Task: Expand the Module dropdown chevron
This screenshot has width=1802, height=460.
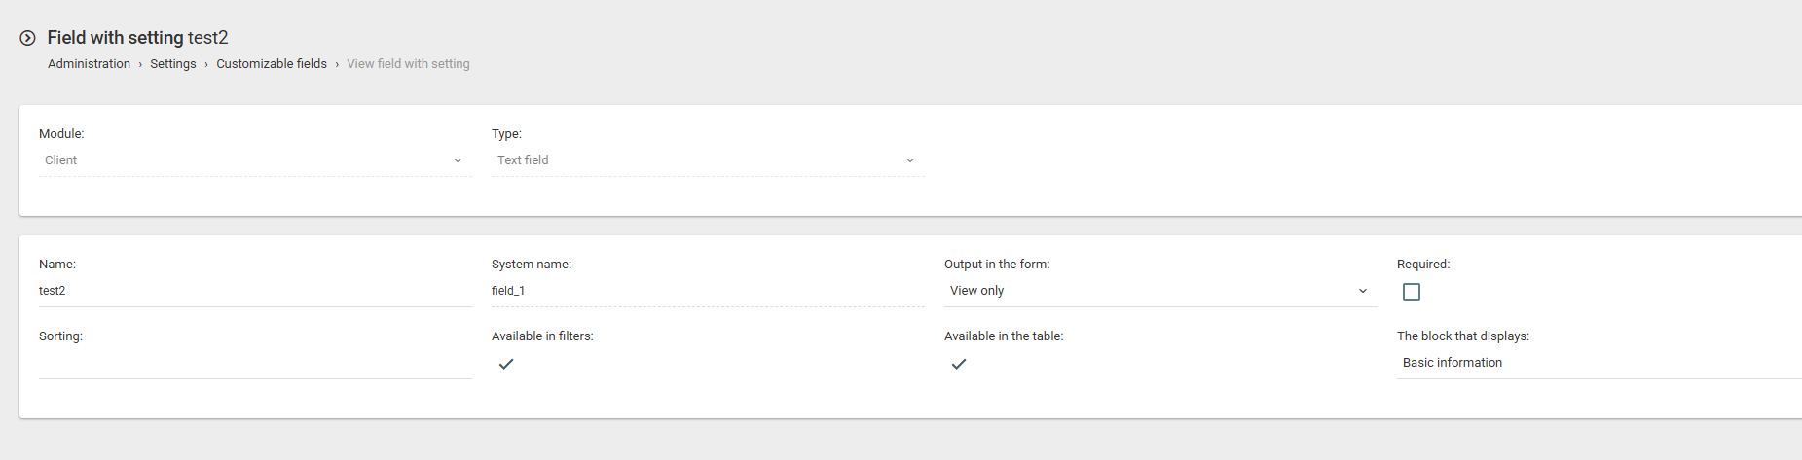Action: point(458,160)
